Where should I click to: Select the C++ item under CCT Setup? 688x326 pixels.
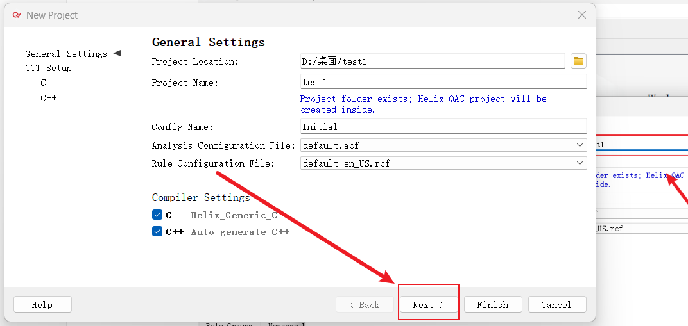coord(48,97)
